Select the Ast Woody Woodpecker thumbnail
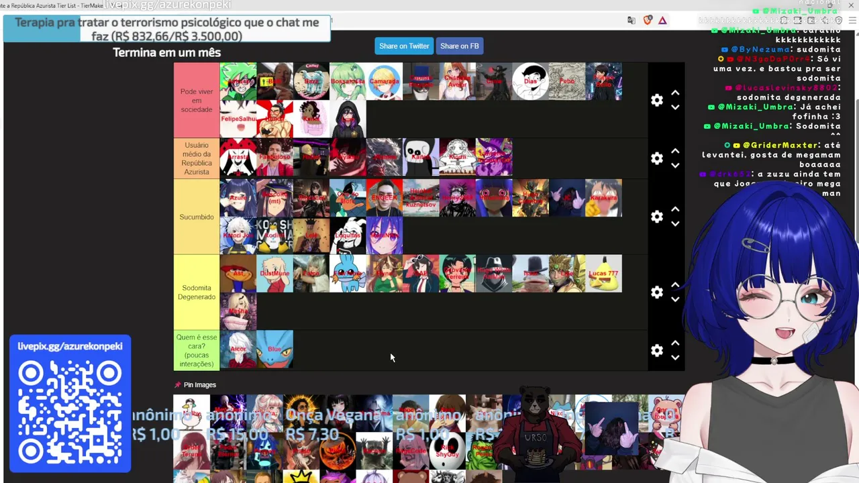Viewport: 859px width, 483px height. [238, 274]
